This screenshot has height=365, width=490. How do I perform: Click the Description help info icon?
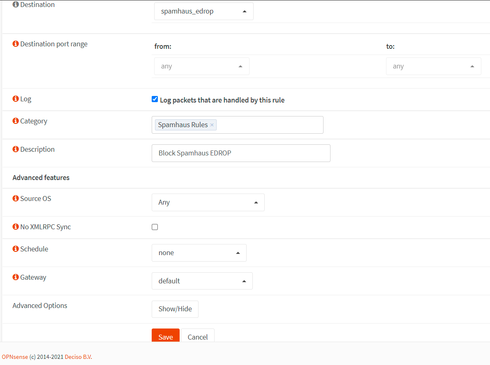click(x=16, y=149)
